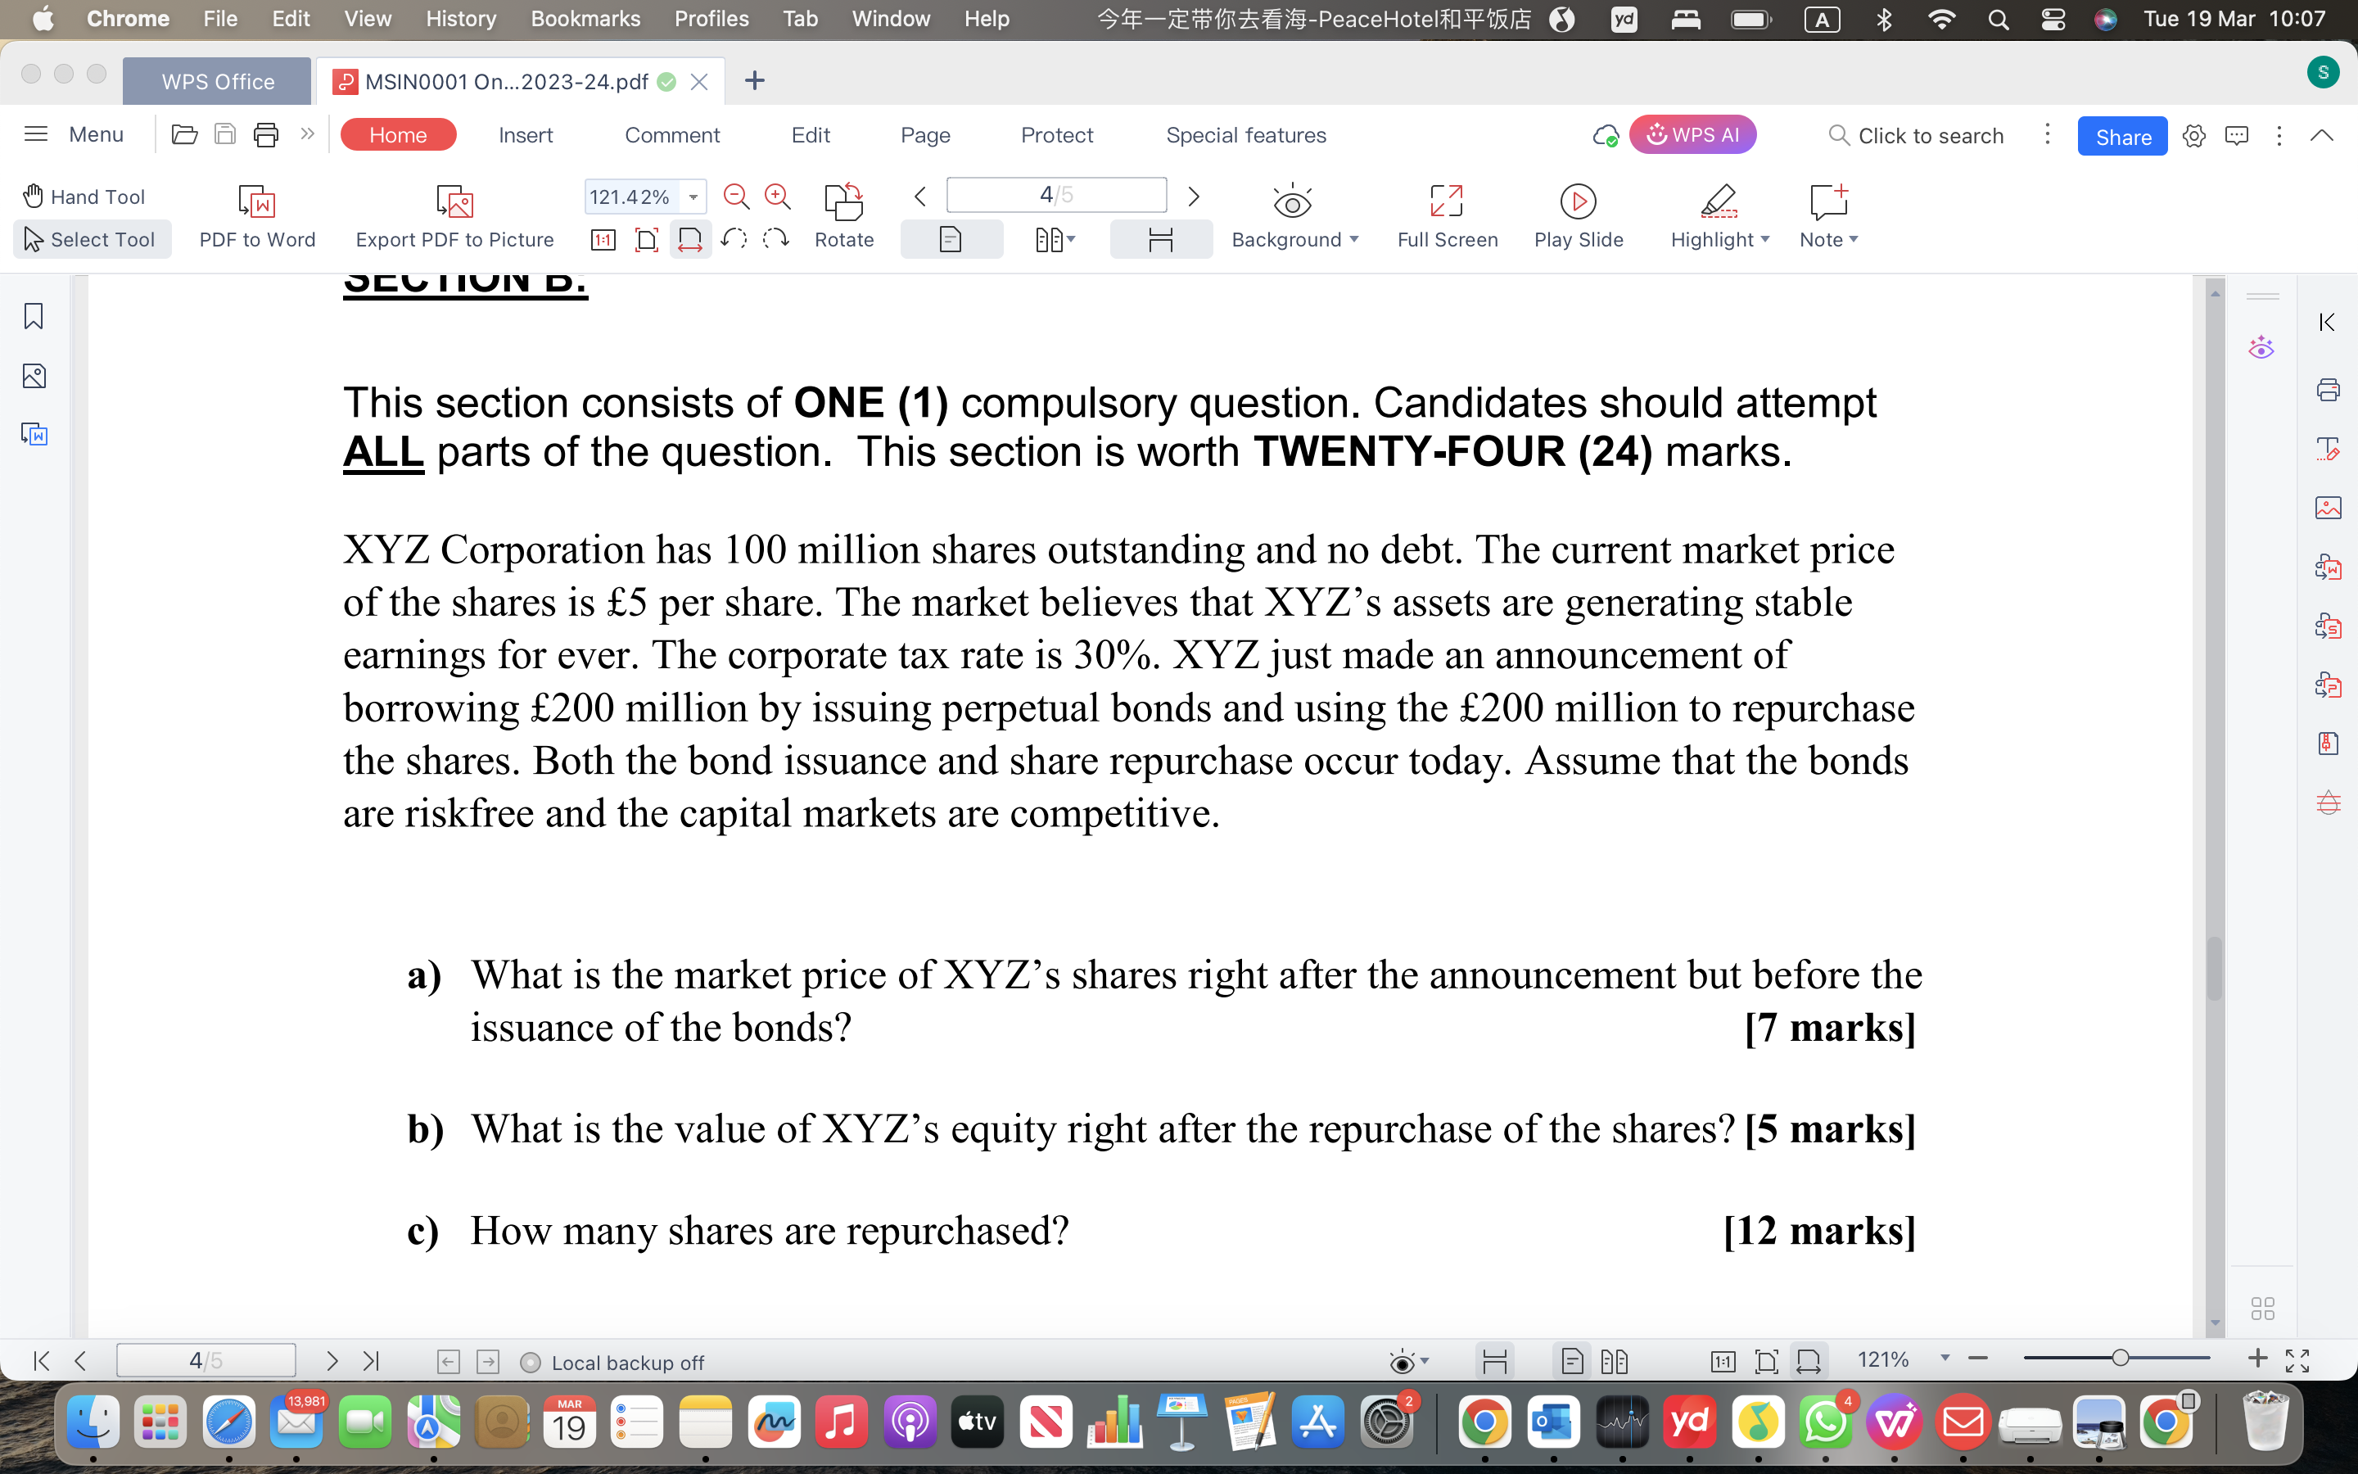Open the Bookmarks menu in menu bar
The image size is (2358, 1474).
tap(585, 19)
